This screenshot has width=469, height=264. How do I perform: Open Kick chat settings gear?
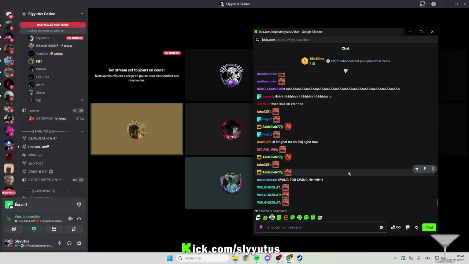pyautogui.click(x=416, y=227)
